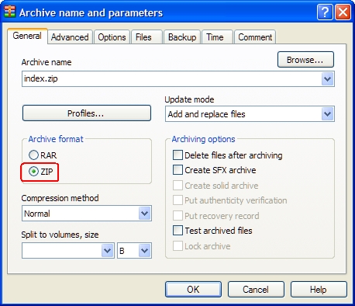Go to the Comment tab
The width and height of the screenshot is (355, 306).
(x=255, y=37)
